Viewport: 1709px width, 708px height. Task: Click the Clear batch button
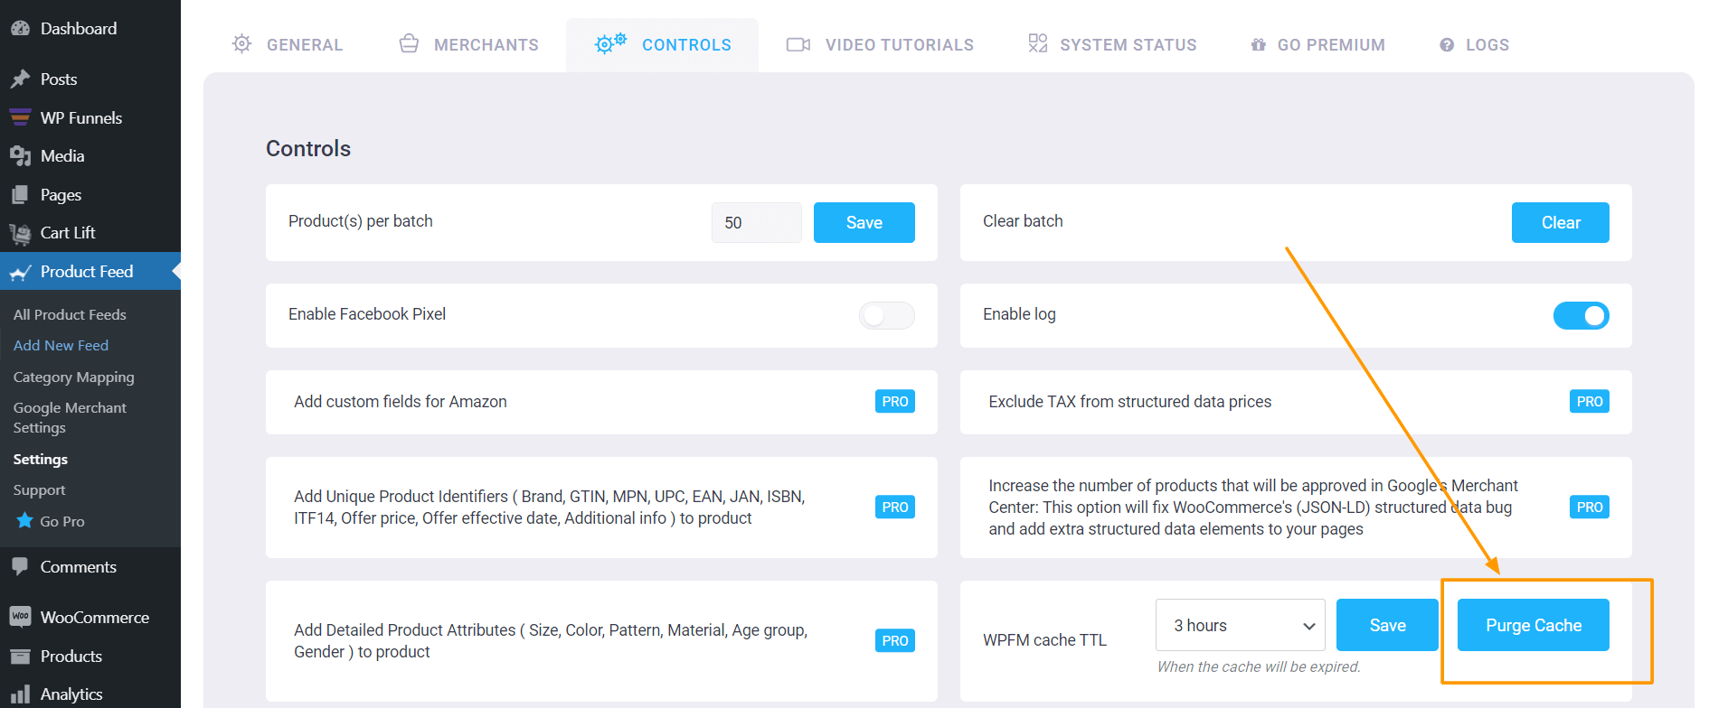coord(1560,223)
